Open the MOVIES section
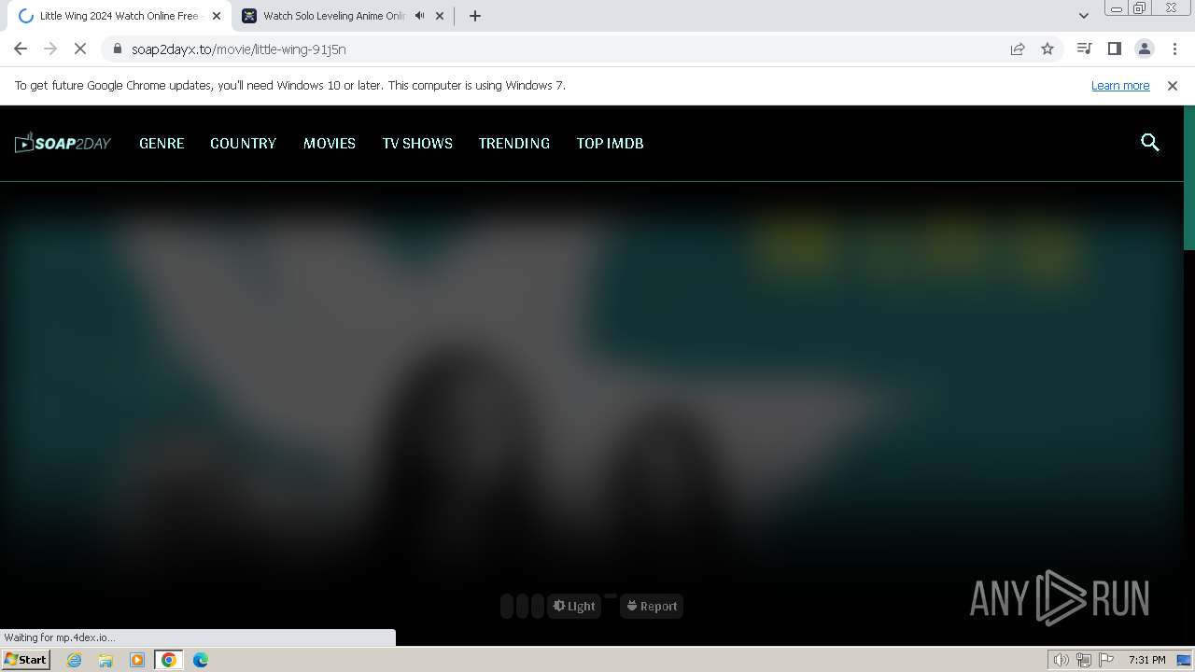This screenshot has height=672, width=1195. tap(330, 143)
